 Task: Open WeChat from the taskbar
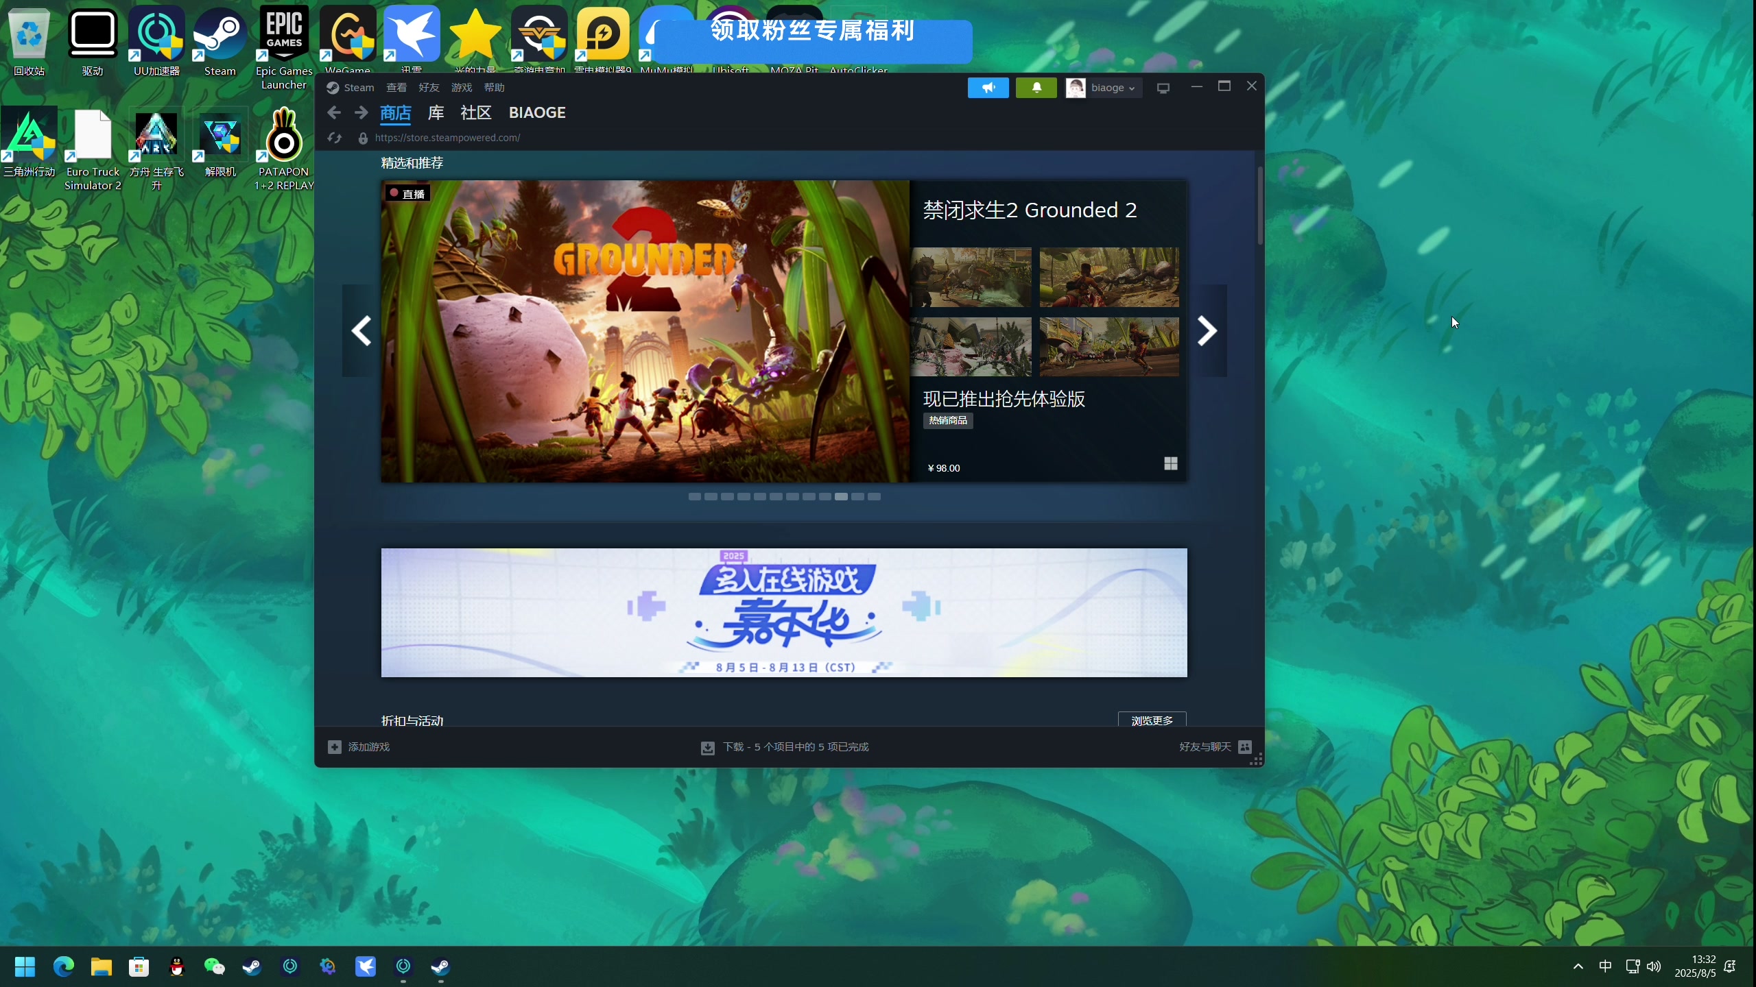pos(215,966)
